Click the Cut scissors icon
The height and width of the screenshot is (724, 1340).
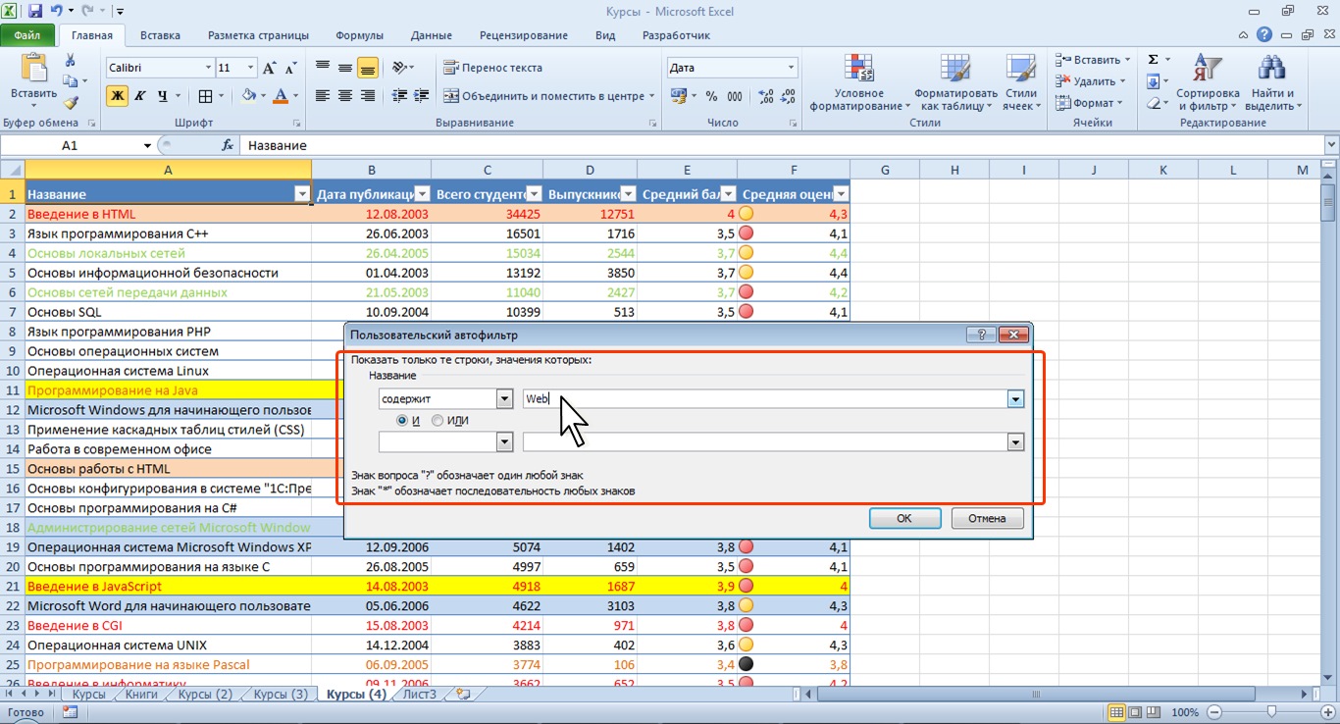pyautogui.click(x=71, y=60)
